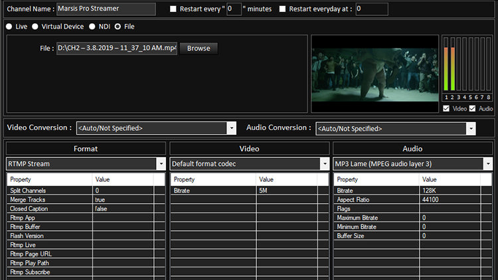Click the video preview thumbnail
The image size is (498, 280).
point(374,73)
